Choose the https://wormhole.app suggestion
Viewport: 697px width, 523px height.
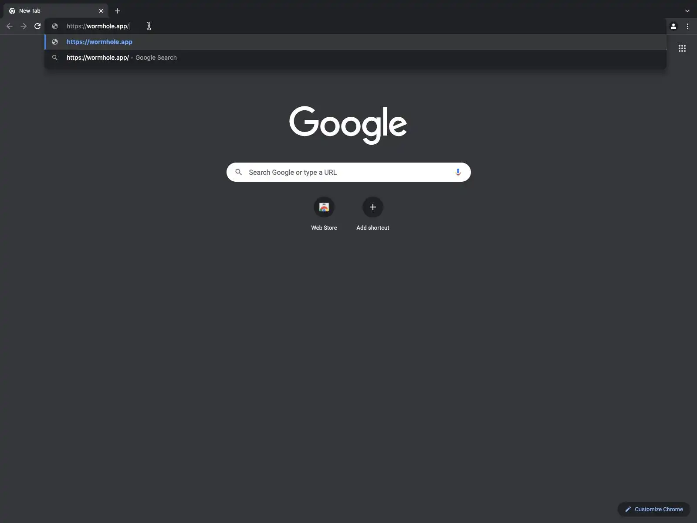(355, 42)
